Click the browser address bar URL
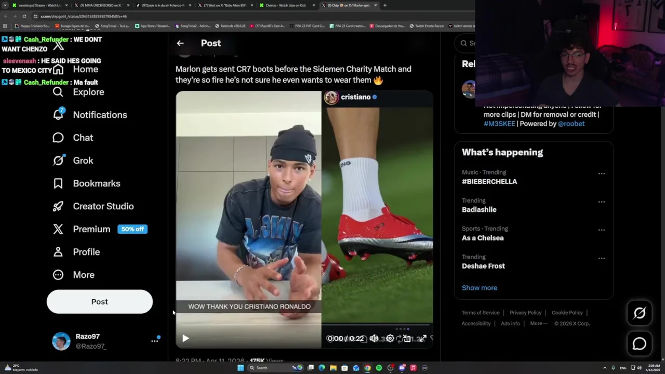The height and width of the screenshot is (374, 665). point(84,16)
